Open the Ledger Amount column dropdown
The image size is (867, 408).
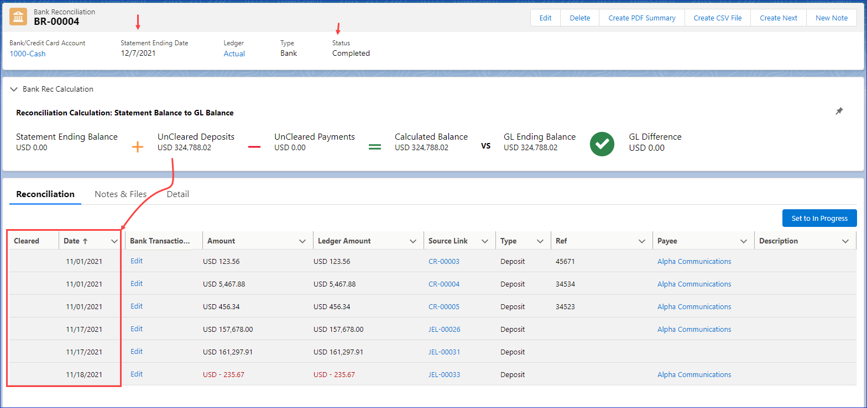(x=413, y=241)
